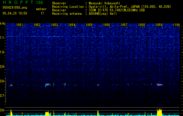Select the Ogata-vill. Akita-Pref. JAPAN location text
This screenshot has height=116, width=183.
(x=130, y=7)
